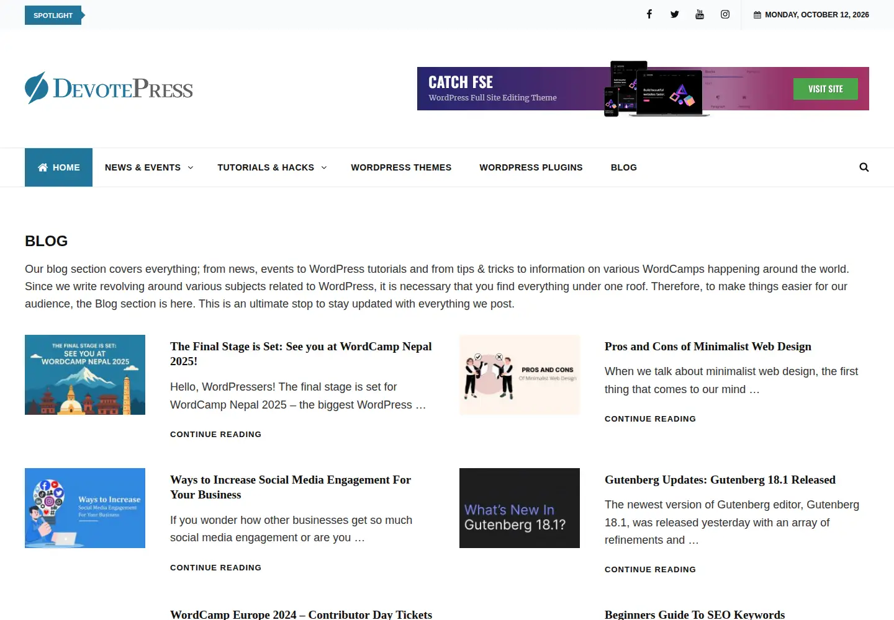
Task: Continue reading the Minimalist Web Design post
Action: point(651,419)
